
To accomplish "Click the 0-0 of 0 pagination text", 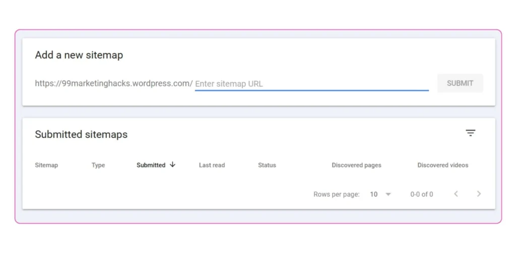I will click(421, 194).
